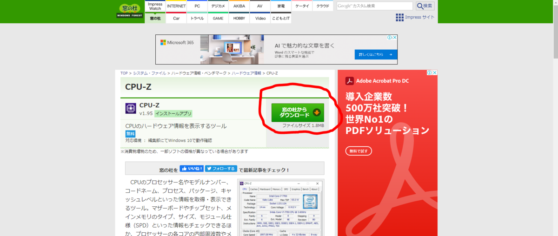Open システム・ファイル breadcrumb link

(149, 73)
